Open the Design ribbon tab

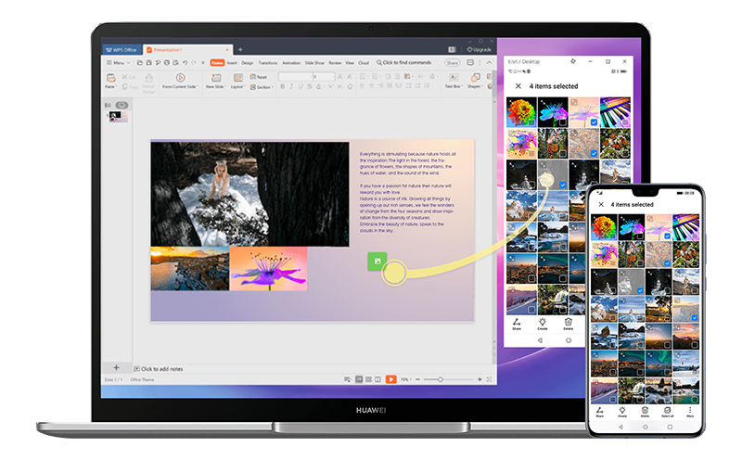(x=248, y=62)
